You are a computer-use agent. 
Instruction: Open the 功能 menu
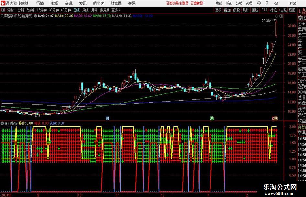(x=219, y=3)
